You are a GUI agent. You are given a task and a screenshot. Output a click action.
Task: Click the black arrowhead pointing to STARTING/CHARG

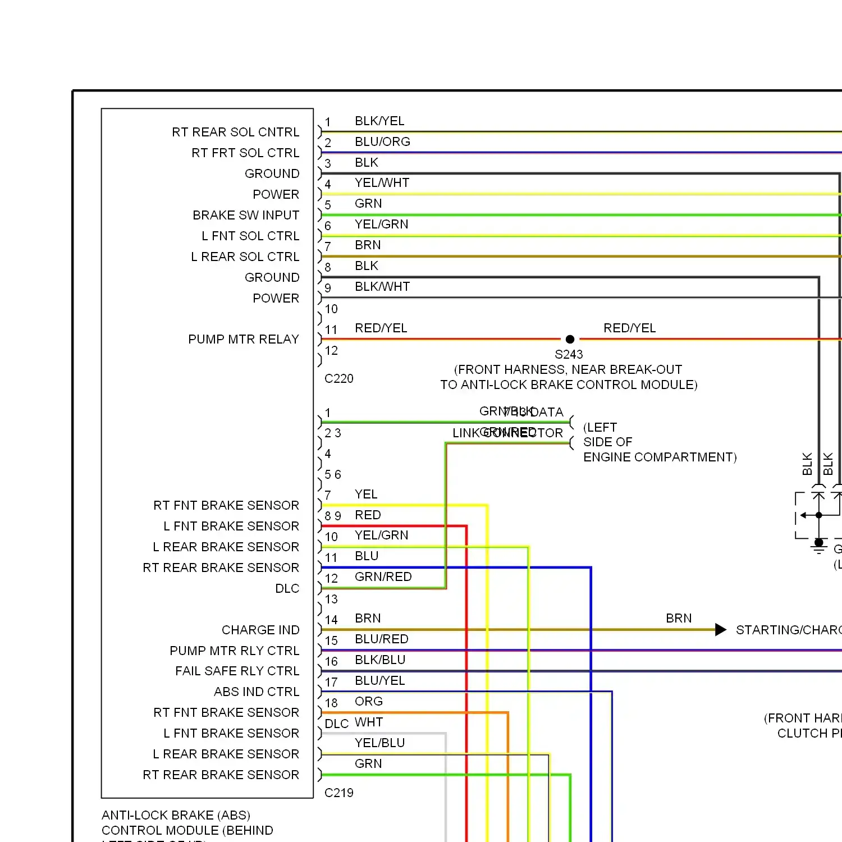tap(721, 630)
